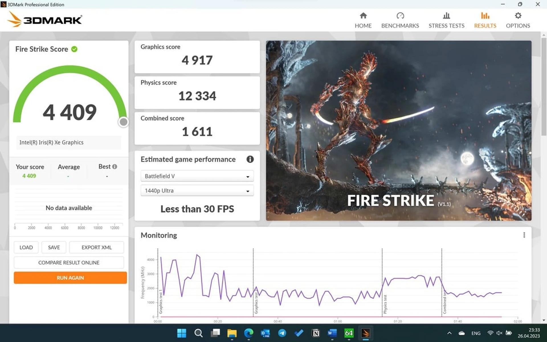This screenshot has height=342, width=547.
Task: Click the Best score info icon
Action: click(115, 166)
